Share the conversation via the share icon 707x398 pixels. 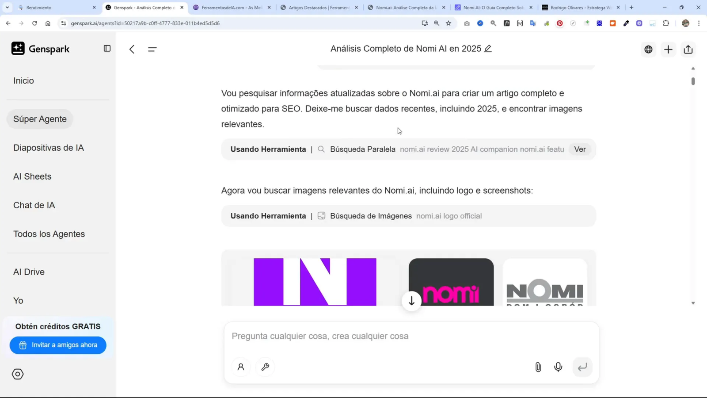(688, 49)
